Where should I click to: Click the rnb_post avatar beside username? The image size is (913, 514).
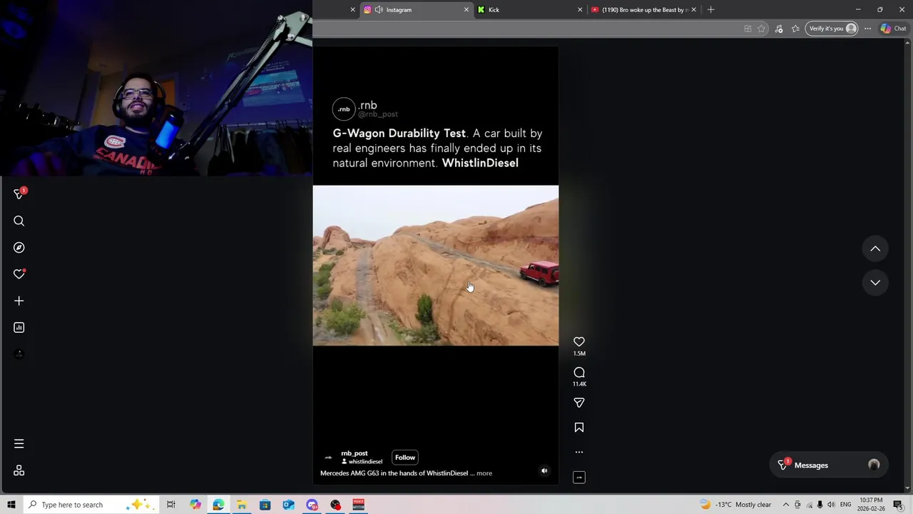(328, 458)
